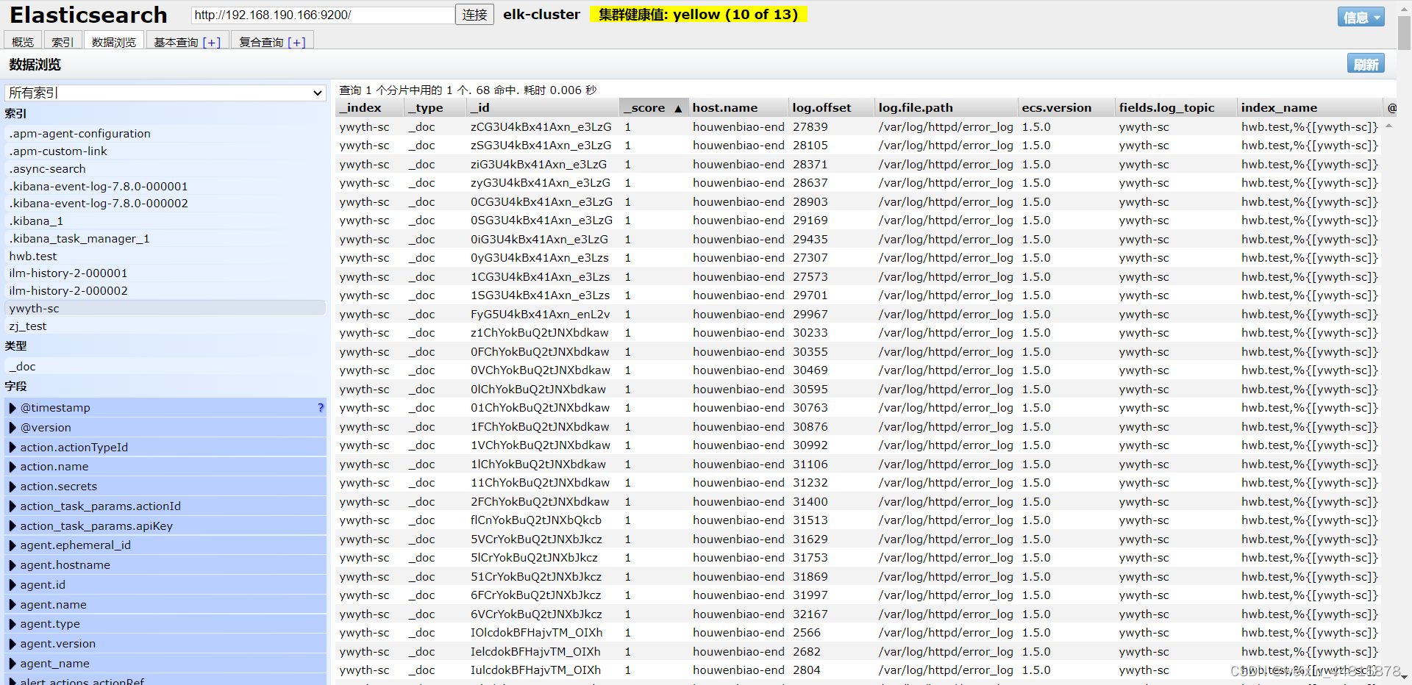Sort by the fields.log_topic column header
This screenshot has width=1412, height=685.
click(x=1176, y=107)
